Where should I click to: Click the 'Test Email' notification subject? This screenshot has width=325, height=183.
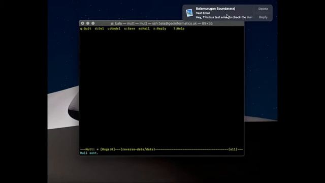coord(203,13)
